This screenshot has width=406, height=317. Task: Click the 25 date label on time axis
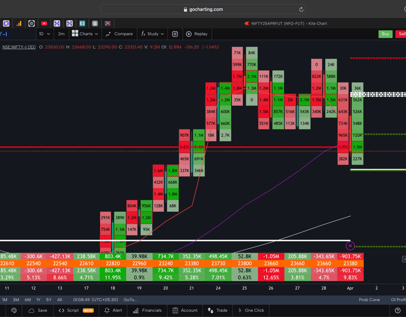click(x=244, y=288)
